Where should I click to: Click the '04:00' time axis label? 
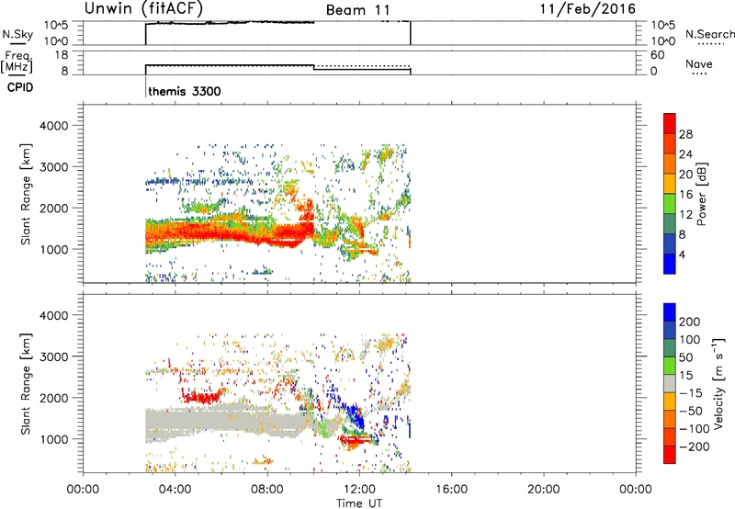click(175, 490)
